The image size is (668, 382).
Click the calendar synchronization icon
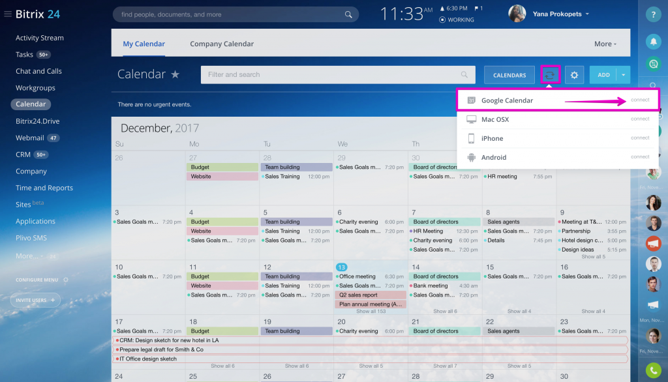coord(549,75)
